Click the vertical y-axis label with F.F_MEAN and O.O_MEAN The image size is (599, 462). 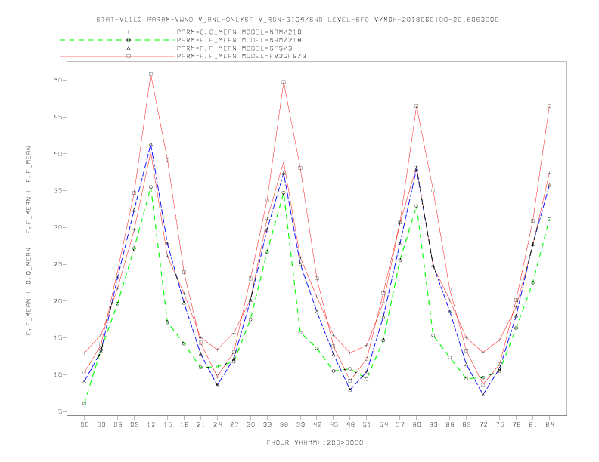[x=29, y=241]
